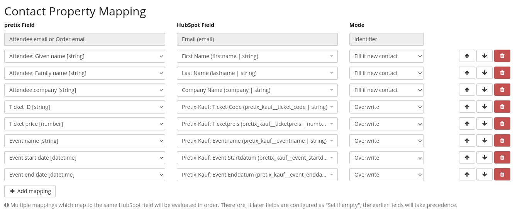Delete the Ticket ID mapping row
The height and width of the screenshot is (212, 515).
tap(502, 107)
